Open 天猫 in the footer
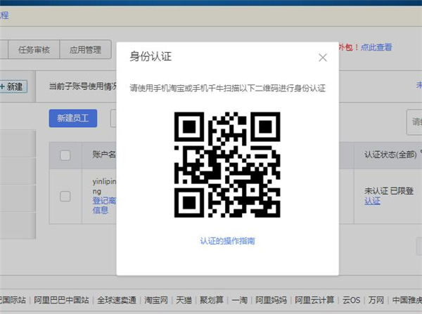 185,301
